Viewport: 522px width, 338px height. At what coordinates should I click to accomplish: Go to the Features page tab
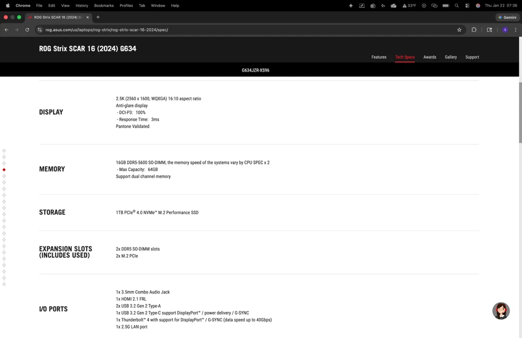pyautogui.click(x=379, y=57)
